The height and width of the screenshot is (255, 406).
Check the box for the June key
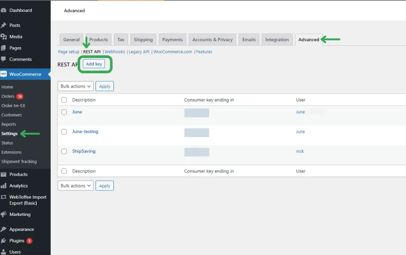[x=64, y=112]
